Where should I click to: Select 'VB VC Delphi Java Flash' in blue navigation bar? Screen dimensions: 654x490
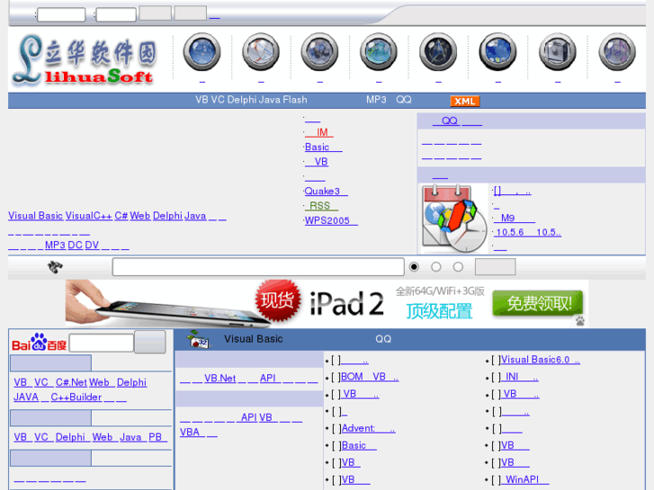[251, 100]
